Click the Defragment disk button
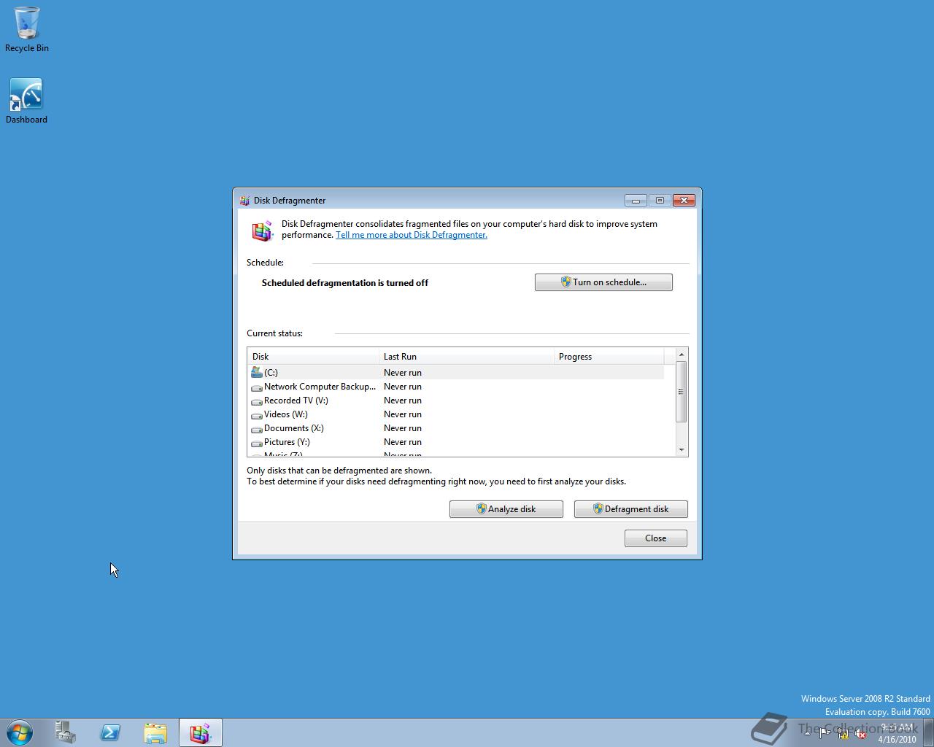This screenshot has width=934, height=747. pos(631,509)
